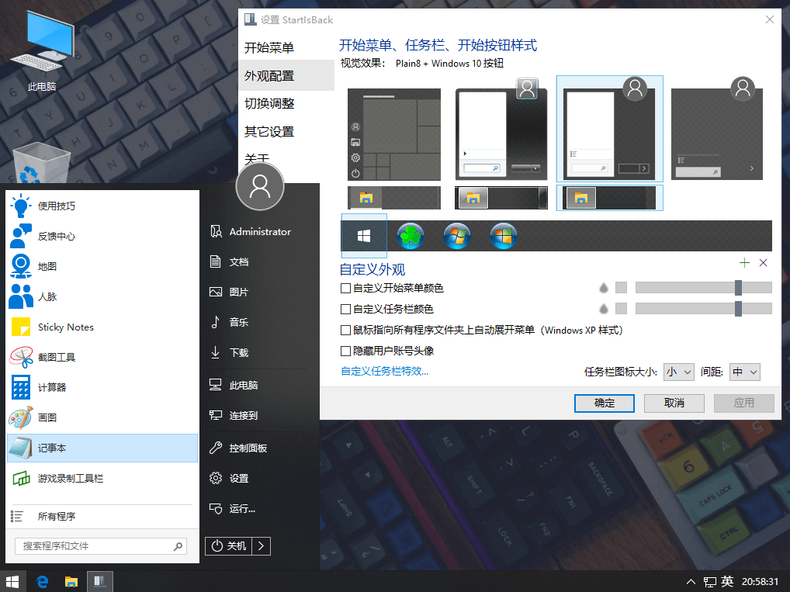Open 游戏录制工具栏 game bar
790x592 pixels.
pyautogui.click(x=102, y=478)
